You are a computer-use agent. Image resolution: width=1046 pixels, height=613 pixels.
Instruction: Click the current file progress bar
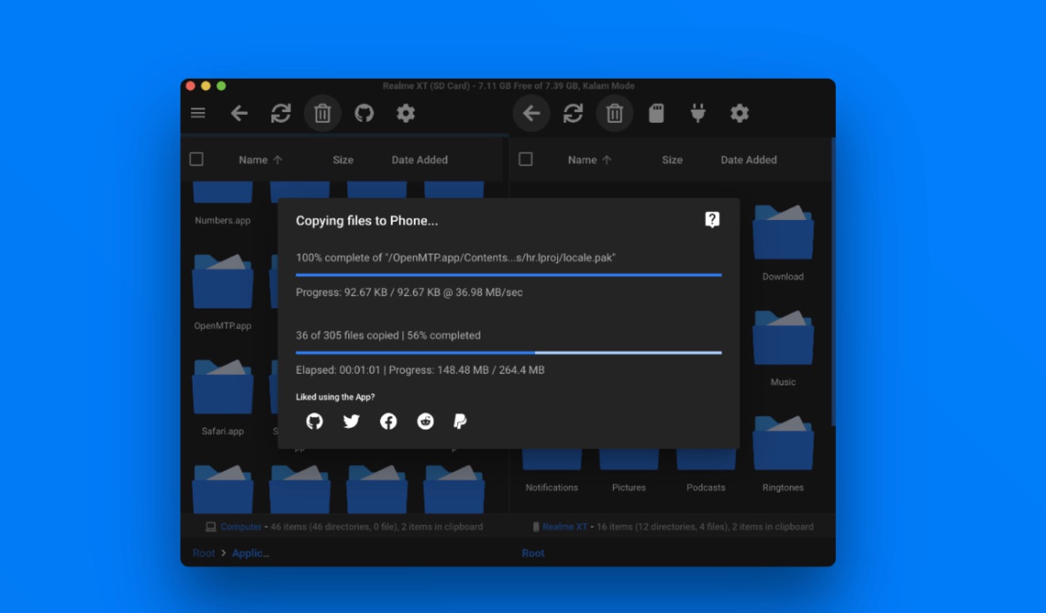509,275
